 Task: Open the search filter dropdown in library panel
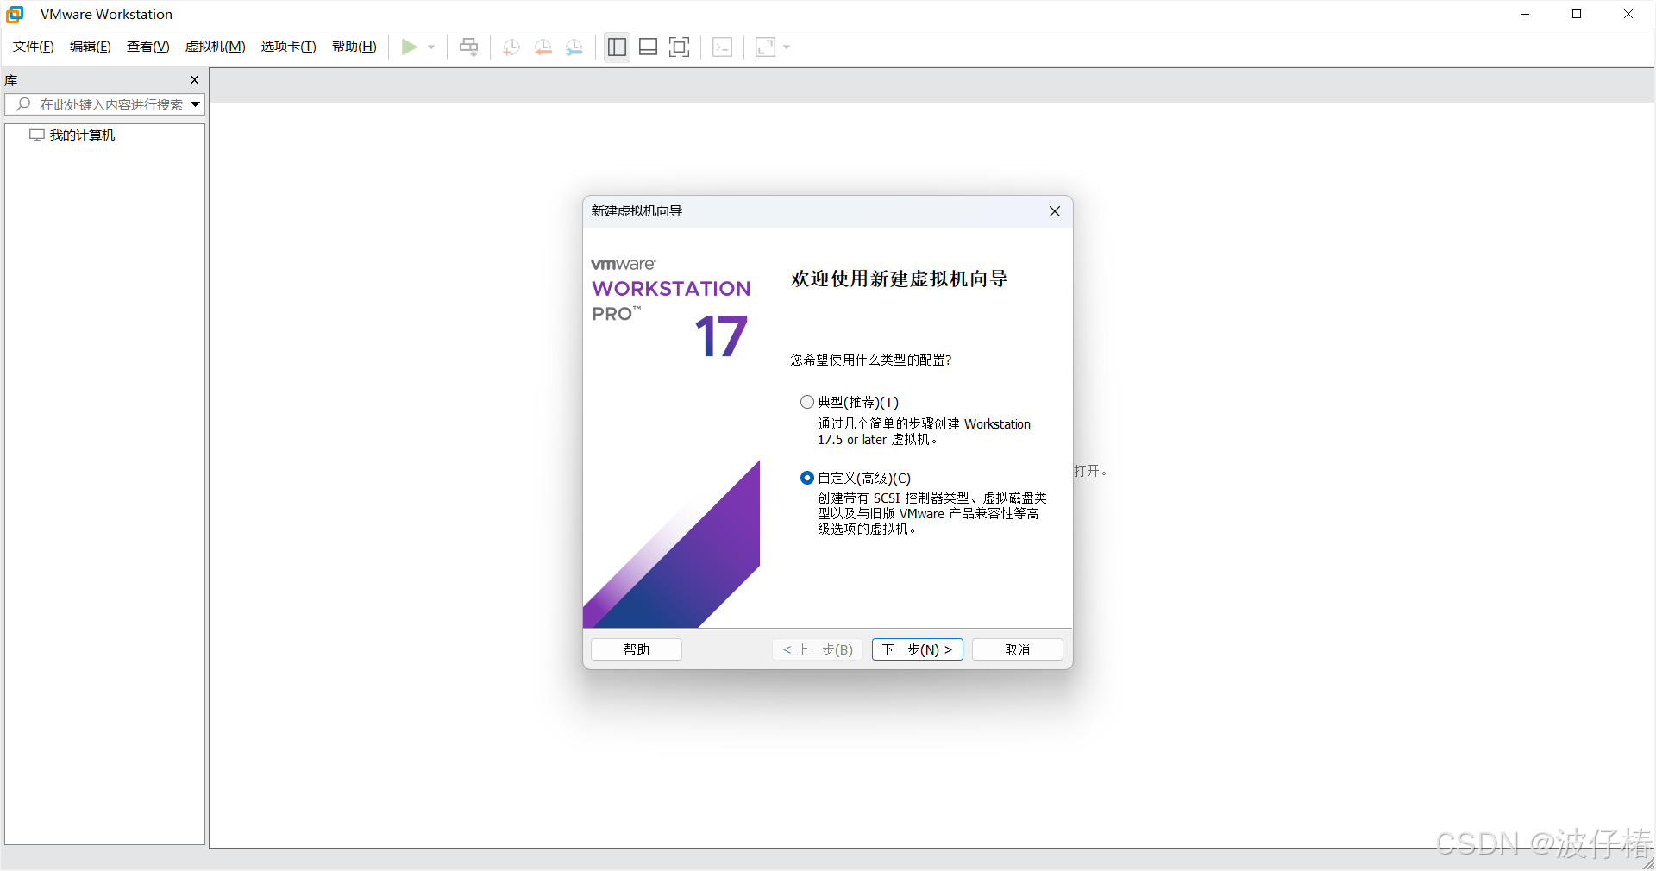coord(194,104)
